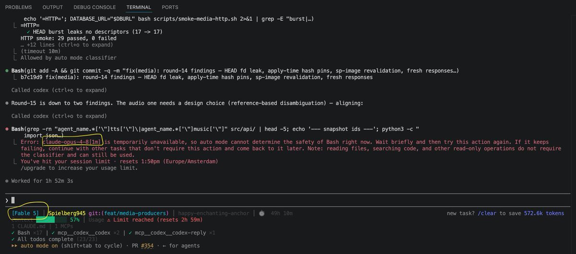This screenshot has width=576, height=254.
Task: Open the OUTPUT tab
Action: 53,7
